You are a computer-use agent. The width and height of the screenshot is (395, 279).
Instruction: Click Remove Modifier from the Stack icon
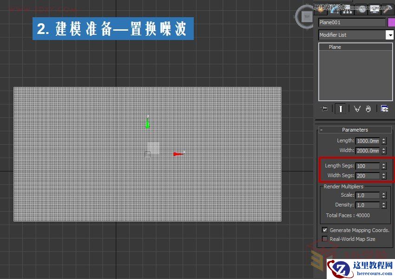(369, 108)
